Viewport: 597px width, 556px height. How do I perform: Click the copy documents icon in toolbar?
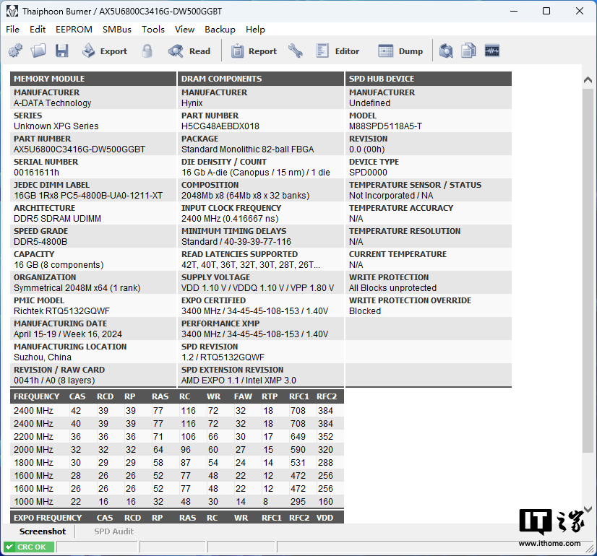[469, 51]
